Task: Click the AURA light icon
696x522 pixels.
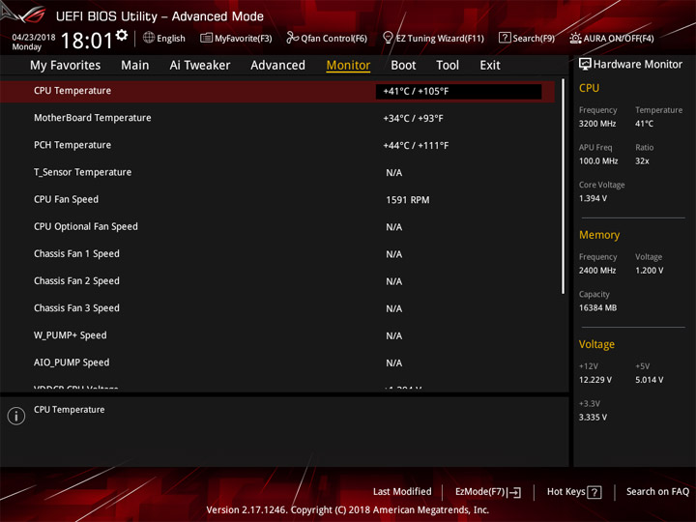Action: coord(575,38)
